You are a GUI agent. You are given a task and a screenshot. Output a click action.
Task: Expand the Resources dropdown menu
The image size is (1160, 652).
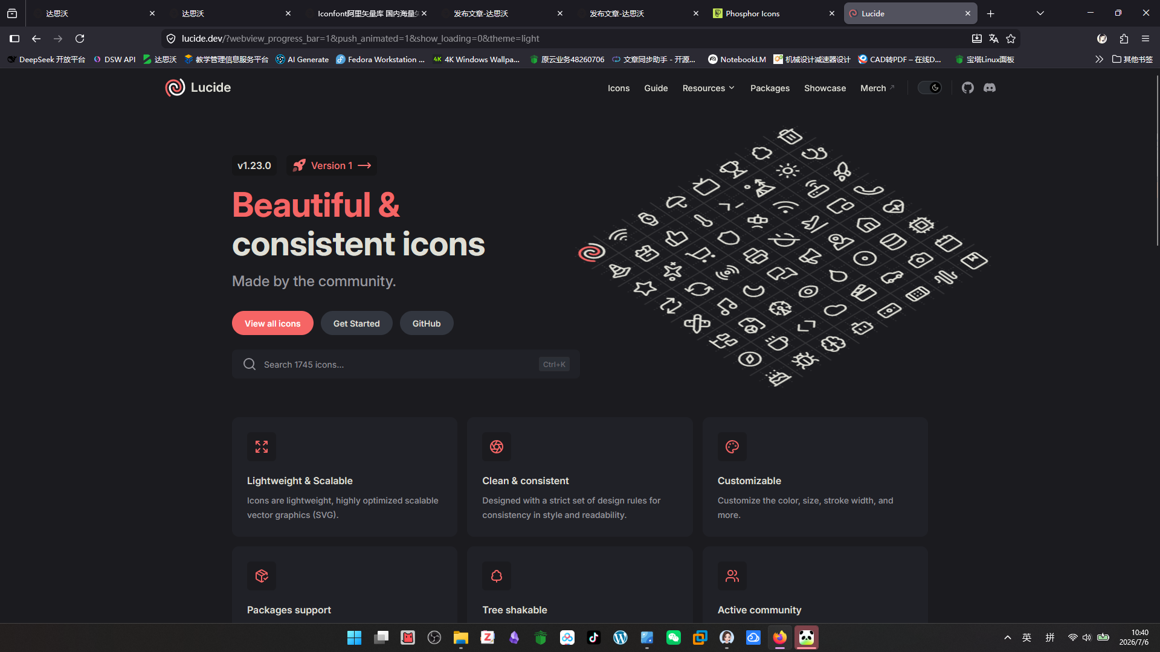(708, 88)
